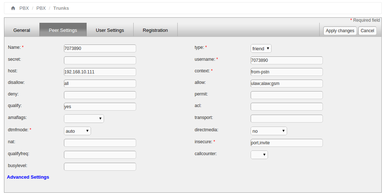The width and height of the screenshot is (385, 196).
Task: Click the Cancel button
Action: tap(367, 31)
